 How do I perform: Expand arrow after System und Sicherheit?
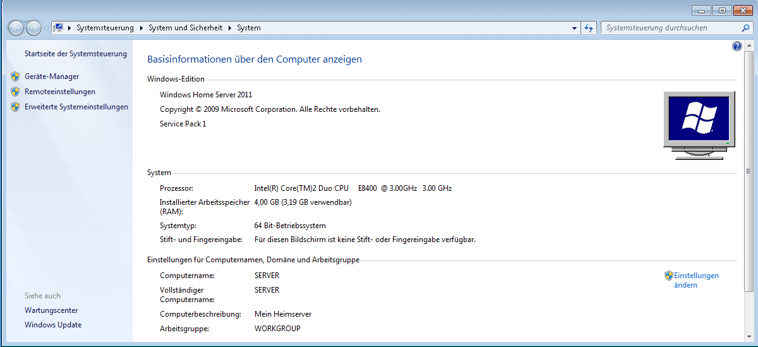(x=230, y=28)
